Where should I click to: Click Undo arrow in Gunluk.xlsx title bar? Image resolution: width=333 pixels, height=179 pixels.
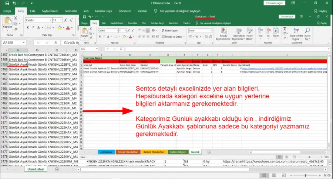click(x=90, y=17)
